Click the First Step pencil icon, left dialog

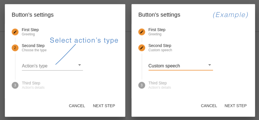coord(15,32)
